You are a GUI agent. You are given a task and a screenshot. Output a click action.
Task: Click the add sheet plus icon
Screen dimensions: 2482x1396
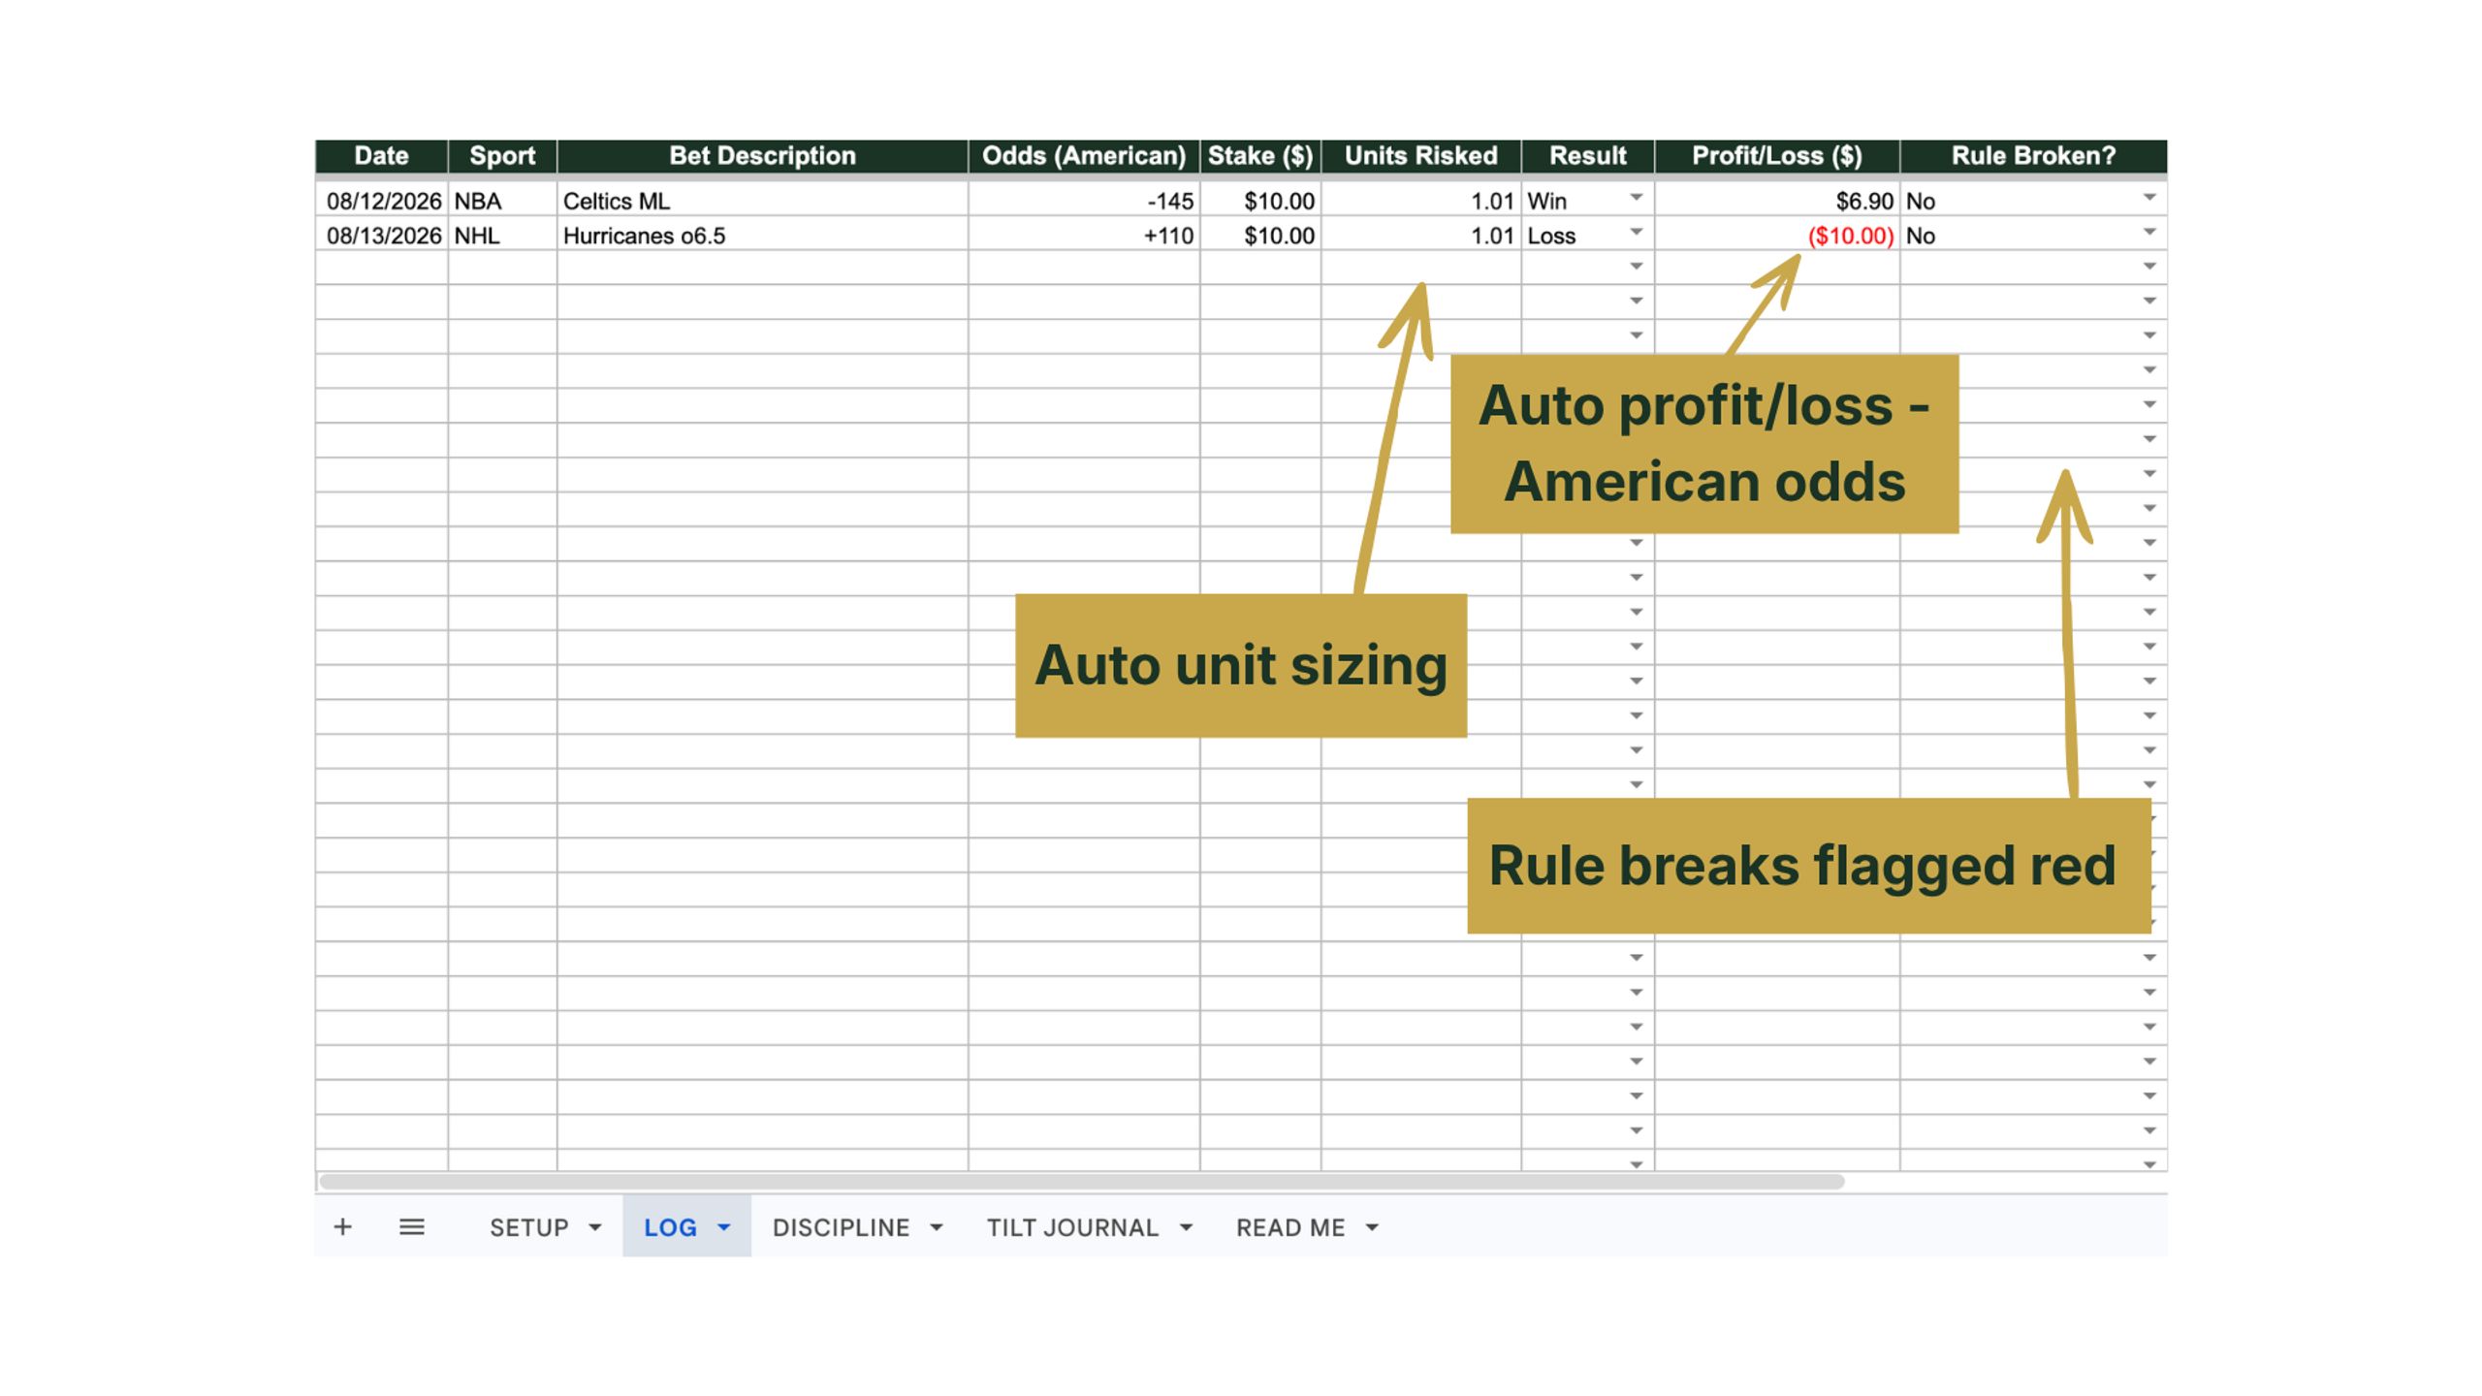click(342, 1227)
